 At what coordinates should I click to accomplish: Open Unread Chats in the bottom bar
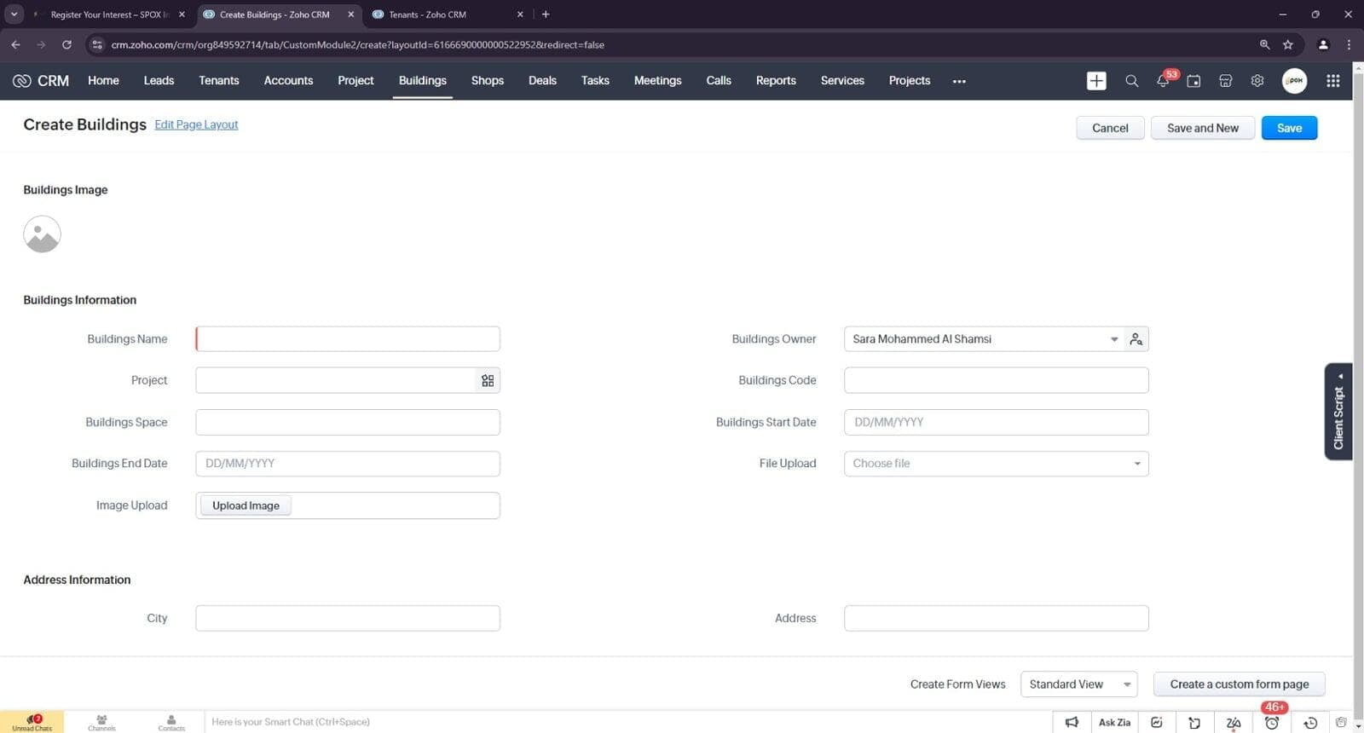pyautogui.click(x=32, y=723)
